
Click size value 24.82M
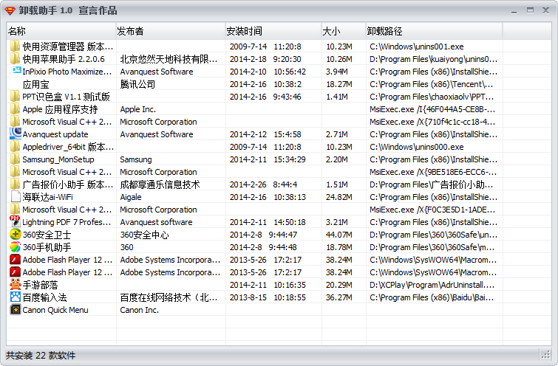tap(338, 197)
